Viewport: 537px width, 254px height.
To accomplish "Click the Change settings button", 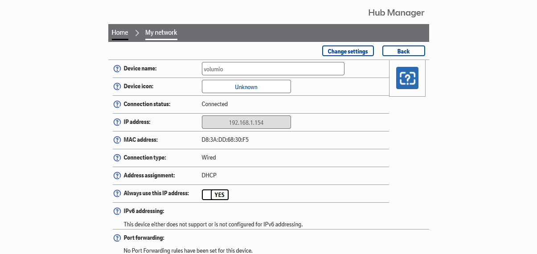I will click(x=348, y=51).
